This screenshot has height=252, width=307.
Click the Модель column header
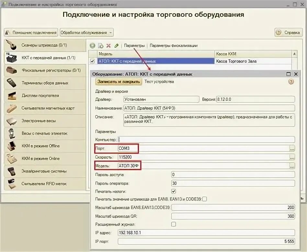click(x=156, y=54)
